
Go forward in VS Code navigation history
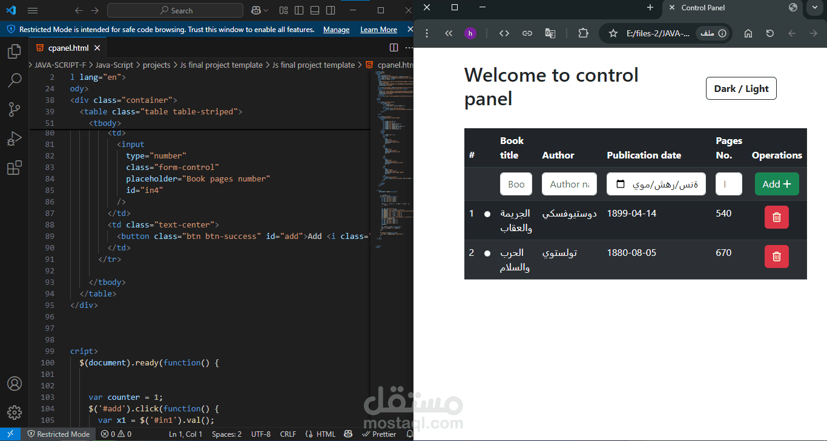tap(94, 10)
